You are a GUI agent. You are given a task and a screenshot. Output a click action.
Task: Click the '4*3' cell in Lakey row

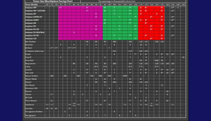96,67
